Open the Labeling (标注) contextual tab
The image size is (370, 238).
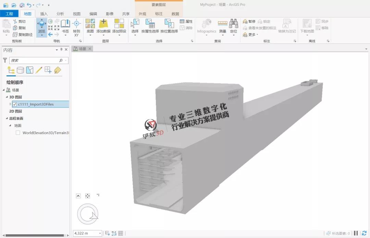159,14
